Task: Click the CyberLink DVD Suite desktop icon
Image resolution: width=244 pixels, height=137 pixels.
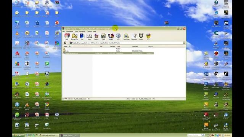Action: point(17,106)
